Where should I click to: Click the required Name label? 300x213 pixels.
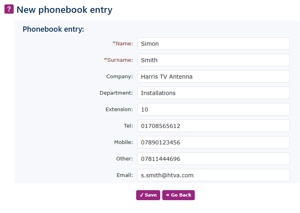[x=124, y=44]
